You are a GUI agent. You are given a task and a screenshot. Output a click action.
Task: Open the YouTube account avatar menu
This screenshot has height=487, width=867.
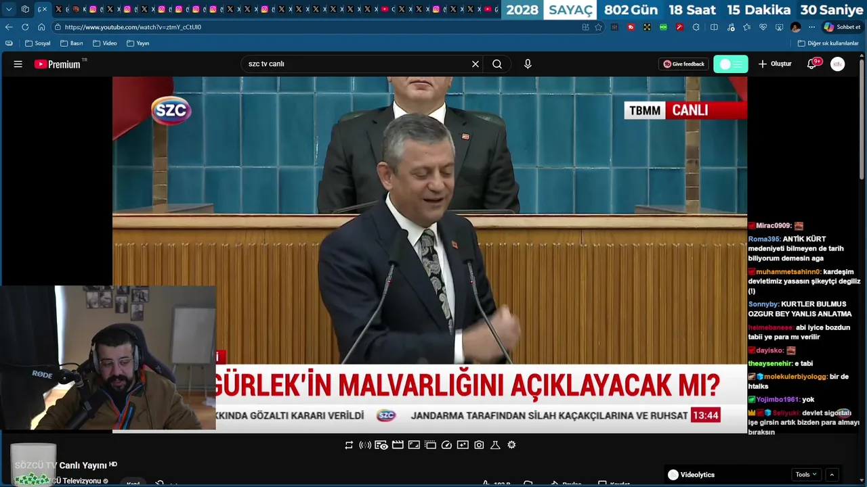(838, 64)
